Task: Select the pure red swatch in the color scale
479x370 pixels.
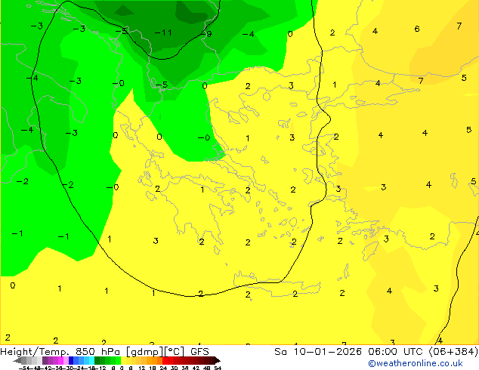Action: (165, 360)
